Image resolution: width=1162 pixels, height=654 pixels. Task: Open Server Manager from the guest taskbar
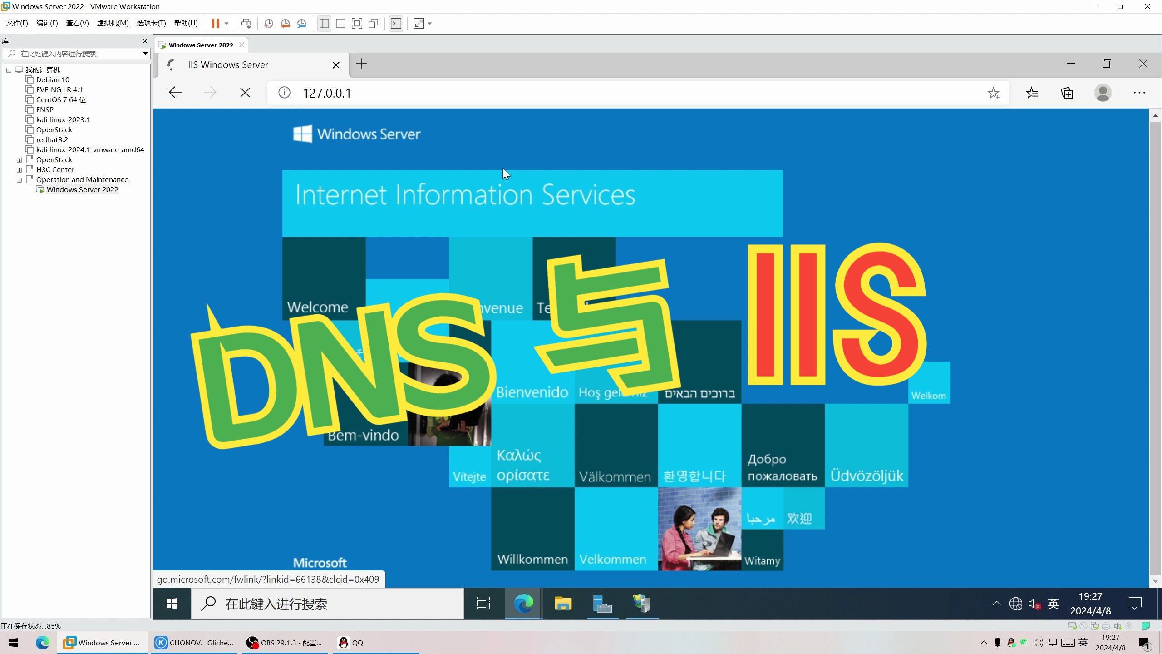click(602, 604)
